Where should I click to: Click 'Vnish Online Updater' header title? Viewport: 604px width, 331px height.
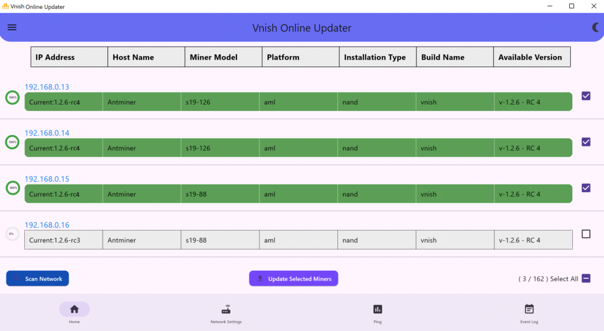pos(301,28)
